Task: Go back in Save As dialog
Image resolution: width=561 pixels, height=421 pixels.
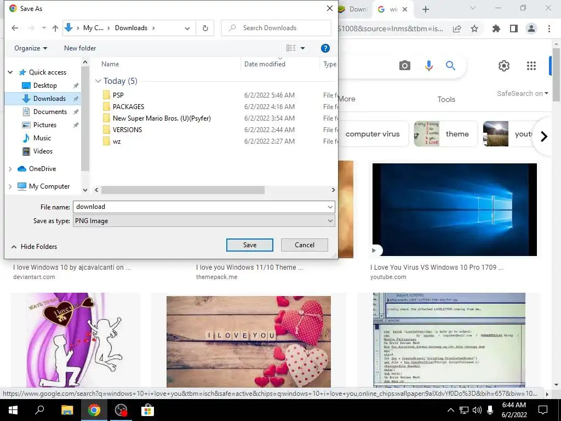Action: click(x=15, y=28)
